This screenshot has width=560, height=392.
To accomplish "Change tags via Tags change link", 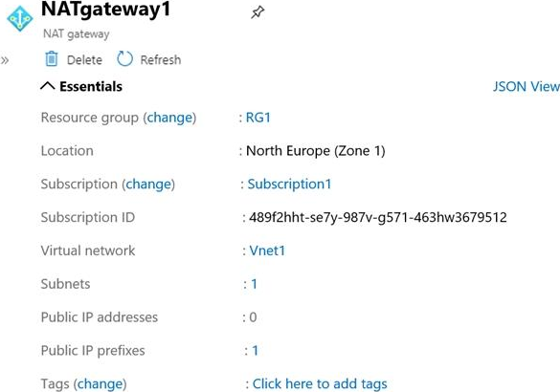I will pos(100,383).
